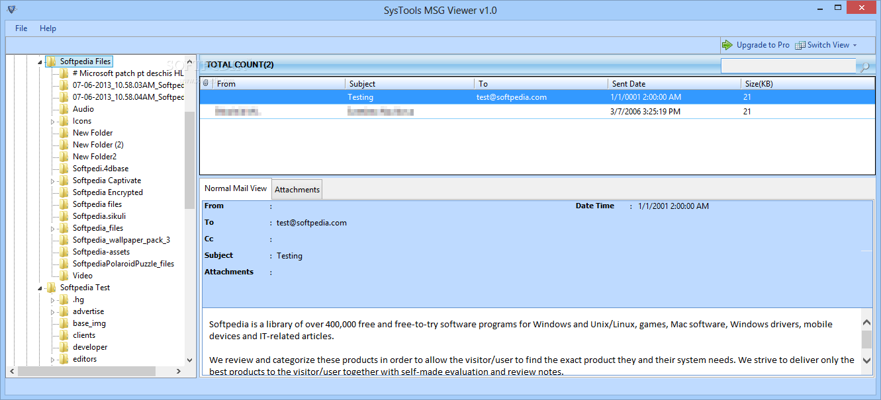This screenshot has height=400, width=881.
Task: Click the search magnifier icon
Action: tap(864, 66)
